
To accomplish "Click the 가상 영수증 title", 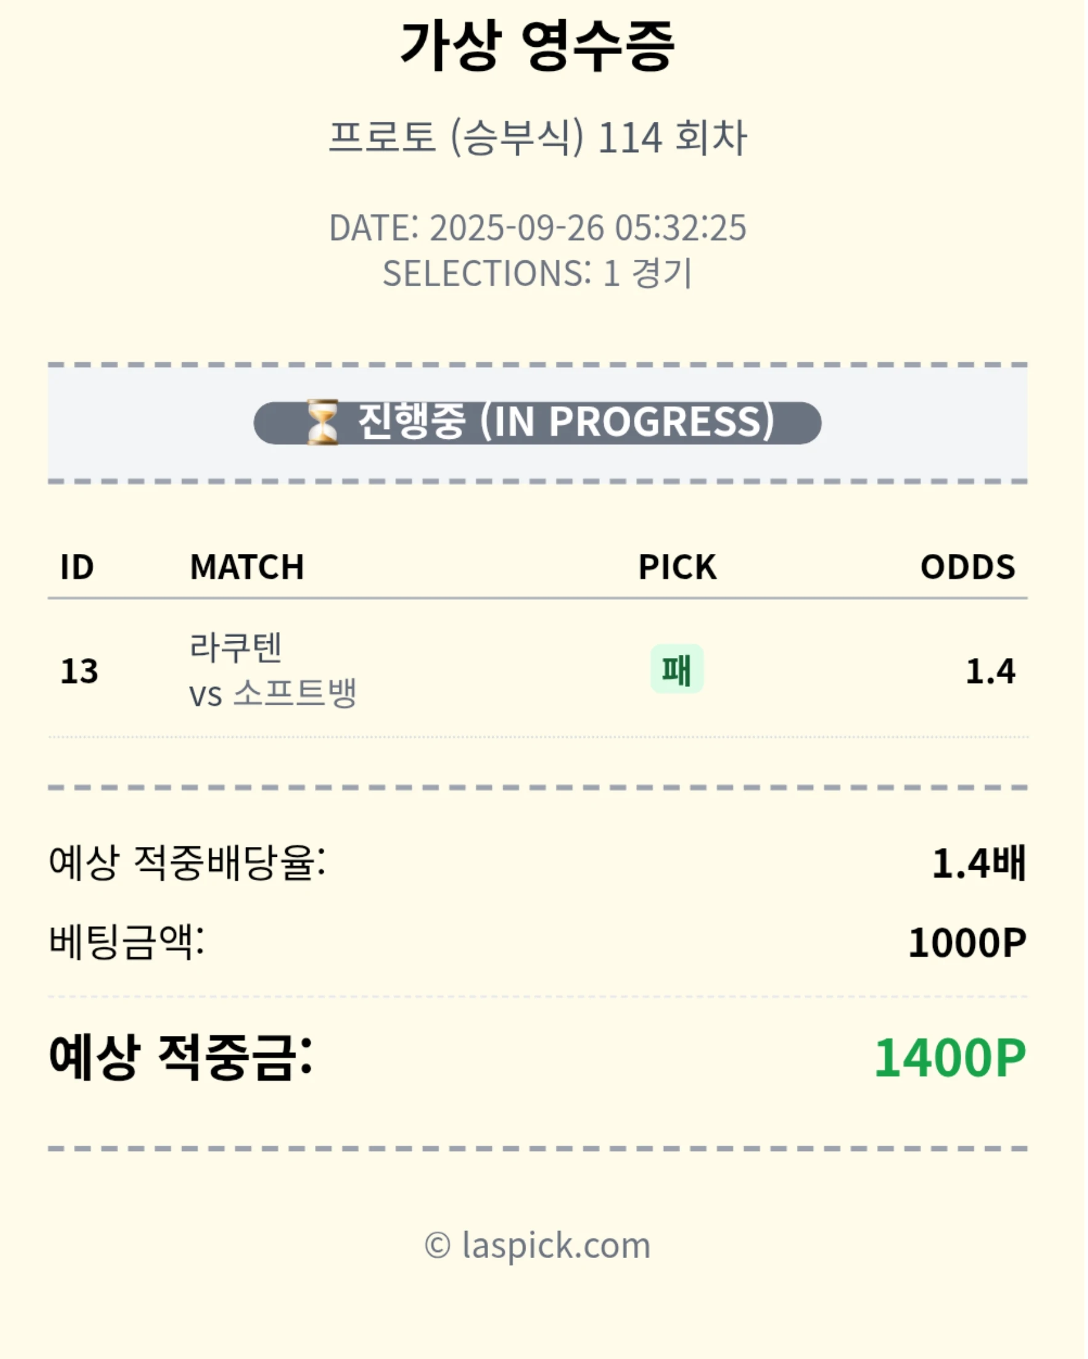I will (538, 47).
